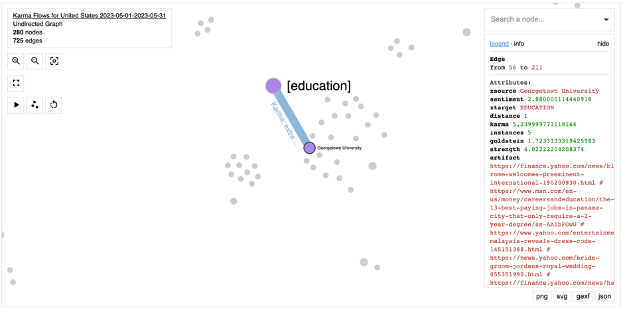
Task: Switch to the info tab
Action: tap(519, 44)
